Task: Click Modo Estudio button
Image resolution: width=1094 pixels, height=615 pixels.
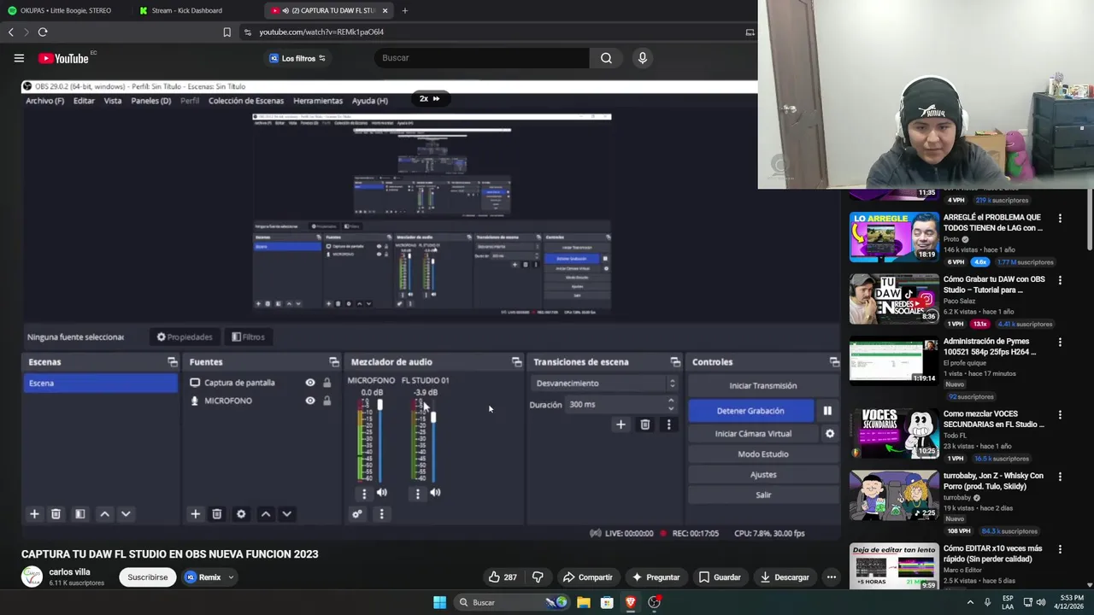Action: tap(763, 454)
